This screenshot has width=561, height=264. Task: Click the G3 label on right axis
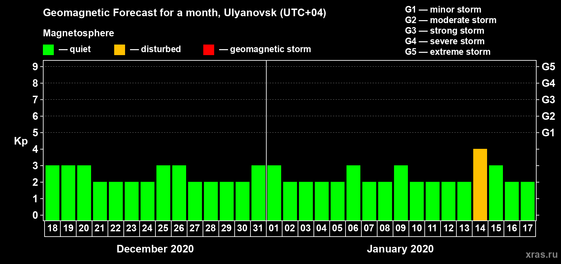[x=548, y=100]
